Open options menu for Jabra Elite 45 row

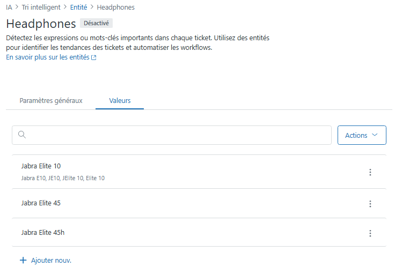tap(370, 204)
